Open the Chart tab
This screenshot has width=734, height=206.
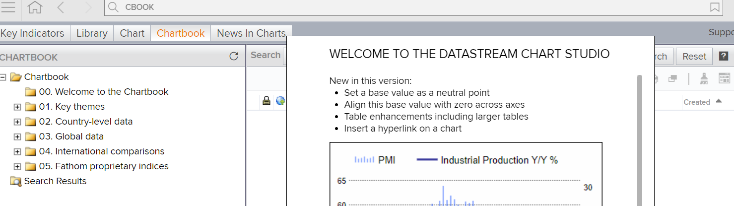click(x=132, y=33)
